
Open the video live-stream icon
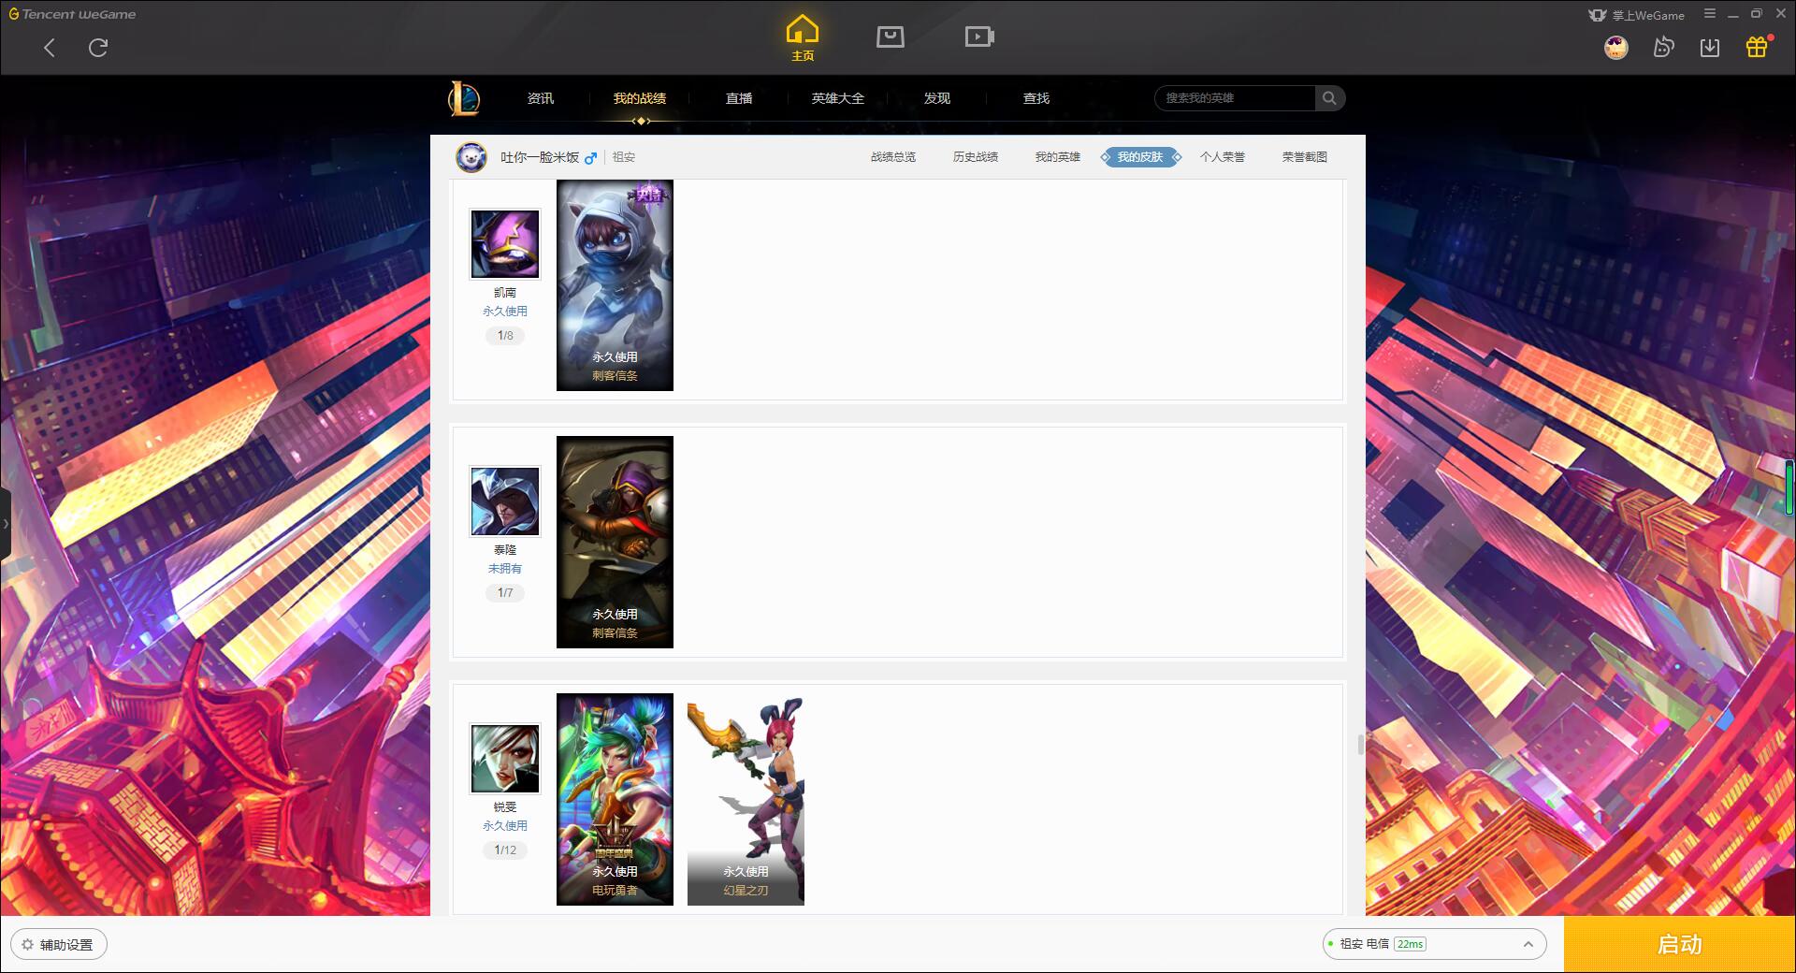click(x=979, y=36)
